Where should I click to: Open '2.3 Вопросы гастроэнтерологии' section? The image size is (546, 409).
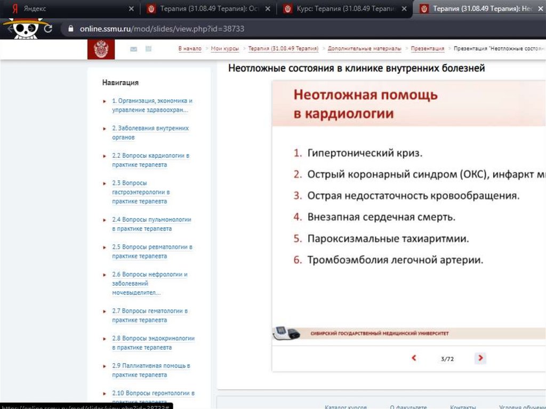[x=141, y=192]
